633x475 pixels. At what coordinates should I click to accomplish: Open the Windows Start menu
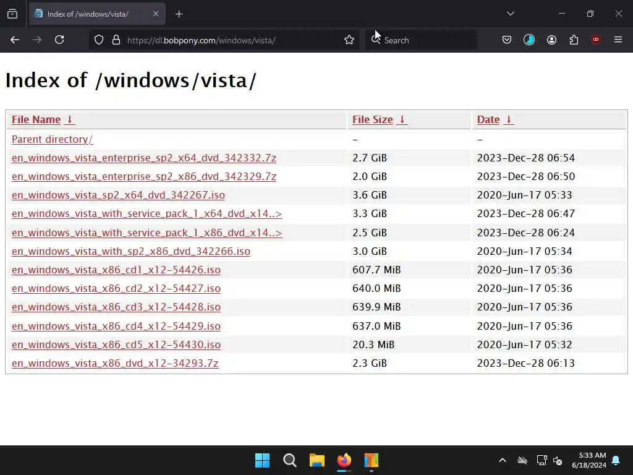[x=262, y=460]
